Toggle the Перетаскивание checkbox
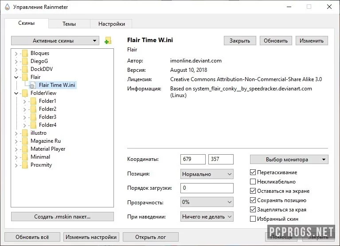340x246 pixels. point(253,172)
